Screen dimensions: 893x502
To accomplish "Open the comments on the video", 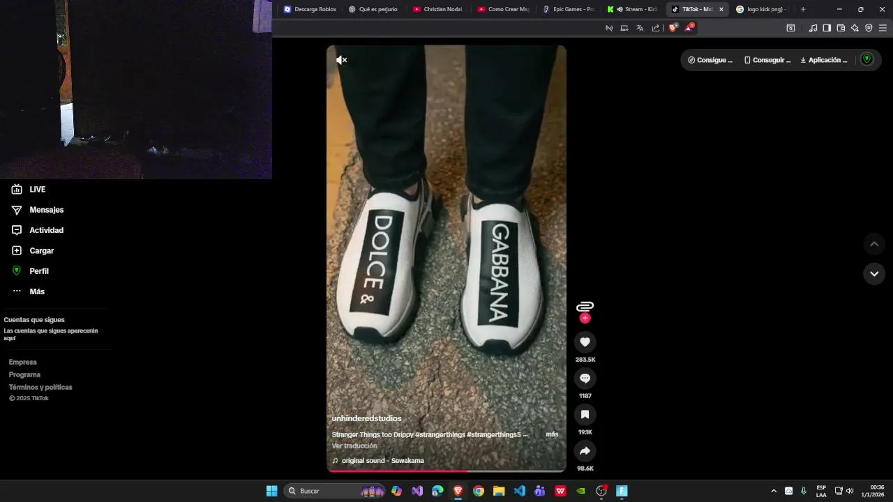I will [585, 378].
